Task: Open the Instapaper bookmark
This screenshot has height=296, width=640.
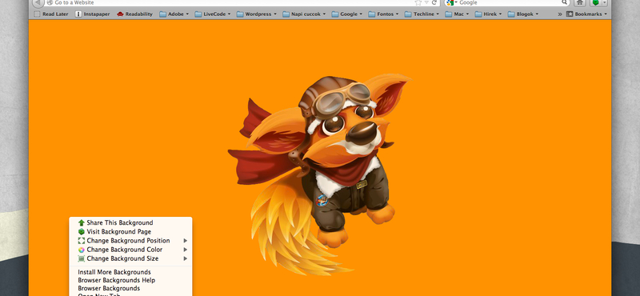Action: pos(93,14)
